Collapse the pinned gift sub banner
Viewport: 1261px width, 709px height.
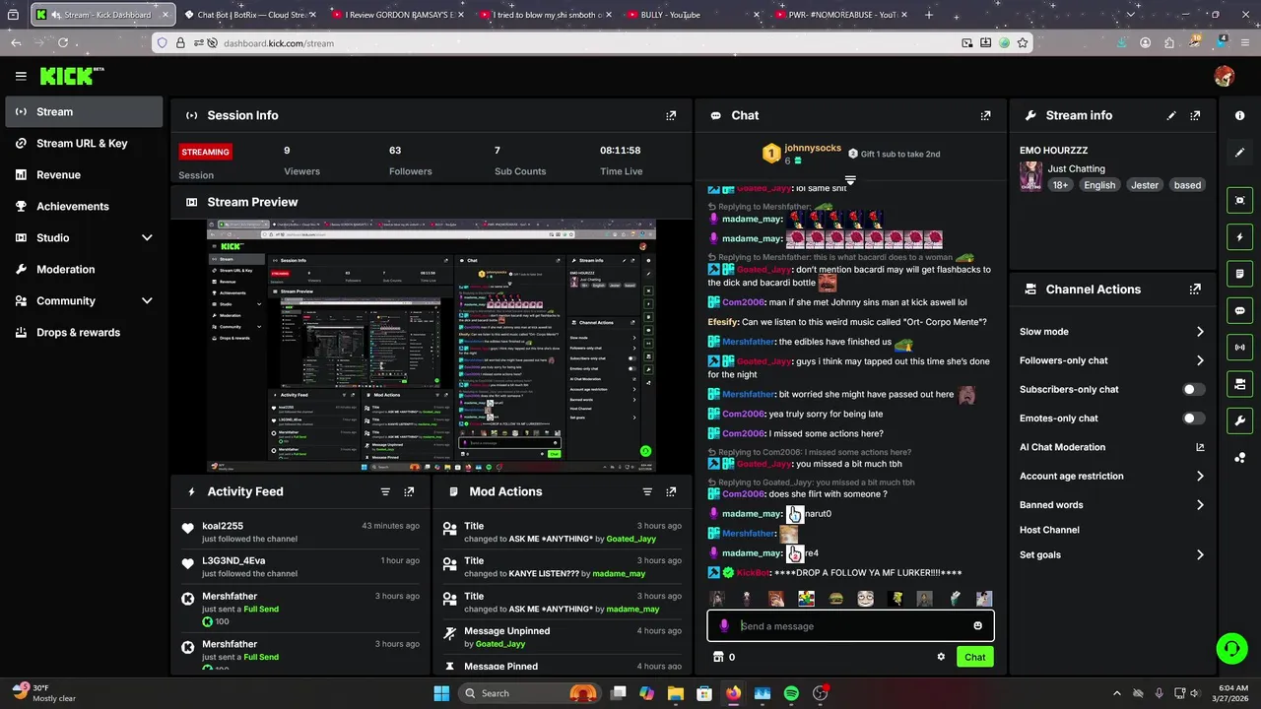point(850,180)
